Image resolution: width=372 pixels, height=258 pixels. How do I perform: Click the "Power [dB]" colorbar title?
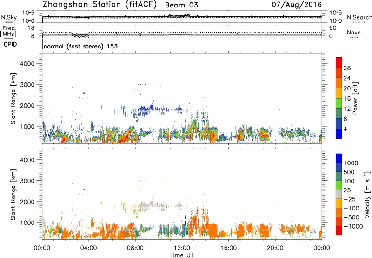tap(355, 98)
